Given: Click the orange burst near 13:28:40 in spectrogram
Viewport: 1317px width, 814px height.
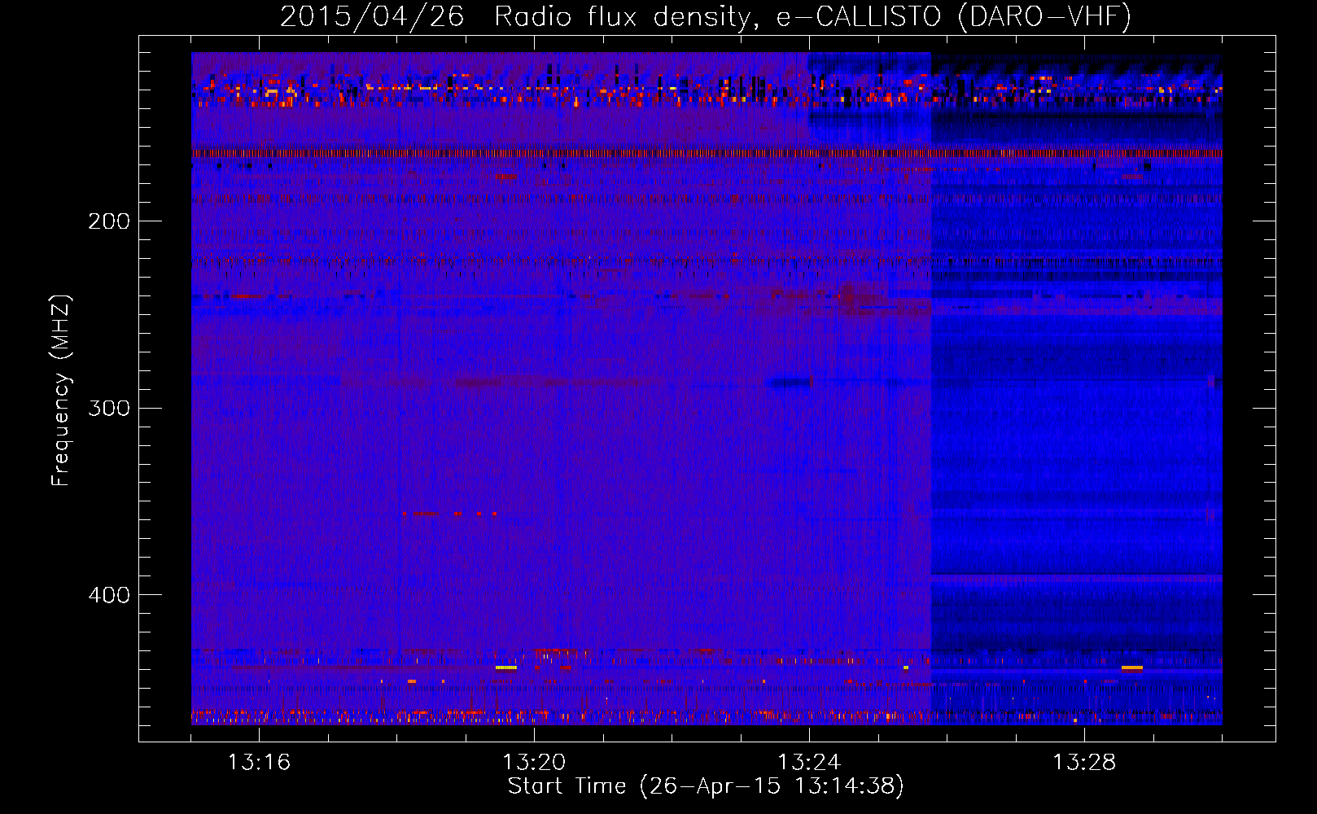Looking at the screenshot, I should [x=1131, y=667].
